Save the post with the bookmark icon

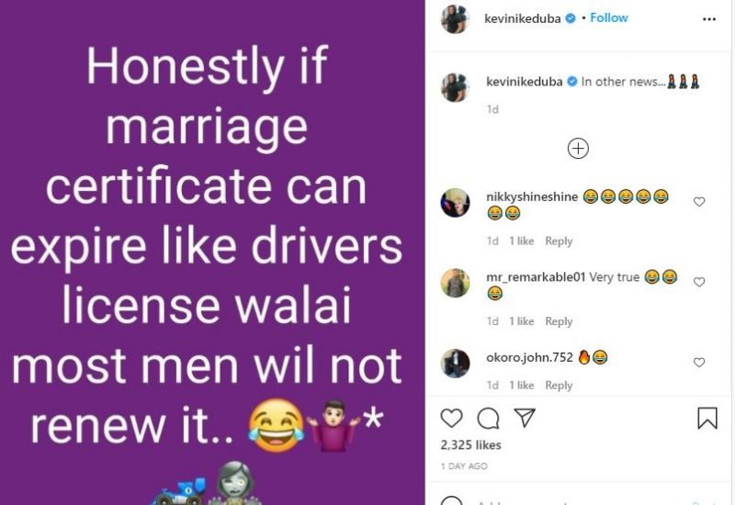707,418
